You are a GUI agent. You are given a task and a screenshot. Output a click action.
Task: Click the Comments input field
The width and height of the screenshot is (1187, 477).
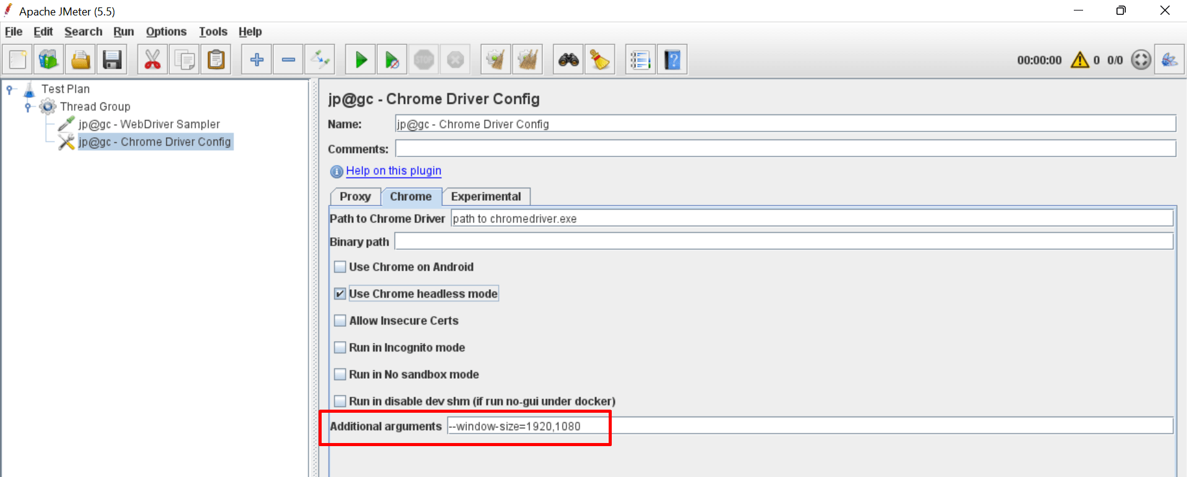click(786, 148)
